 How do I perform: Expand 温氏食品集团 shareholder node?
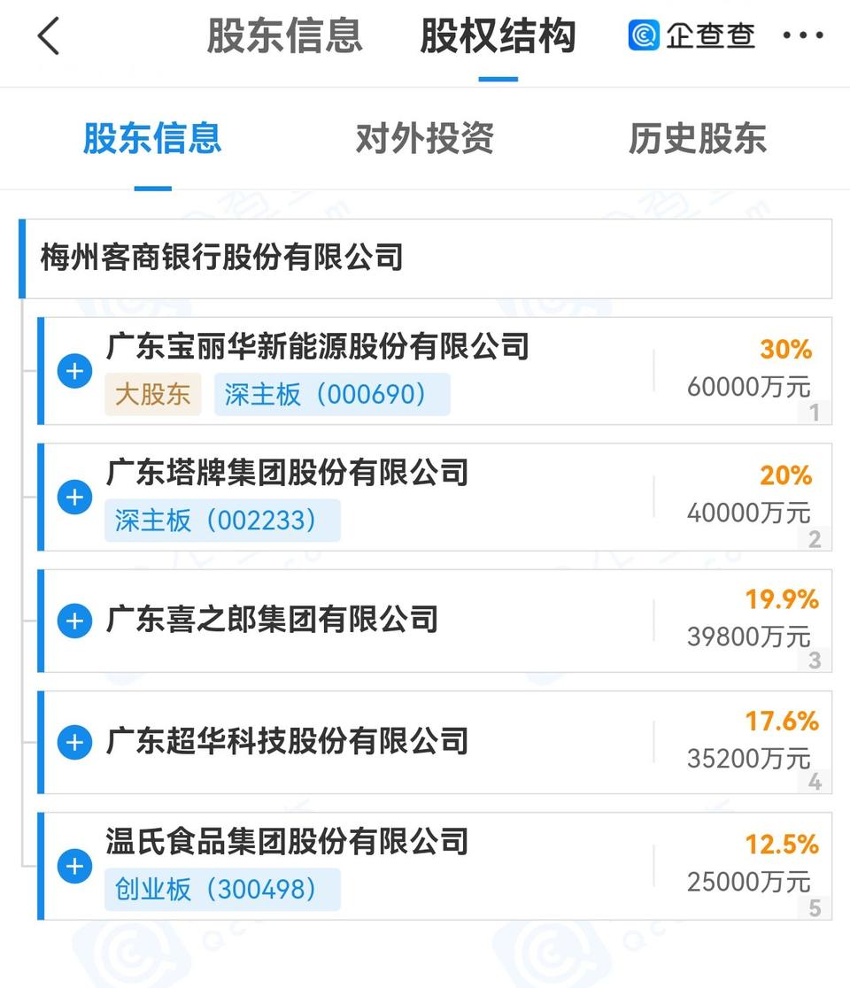[74, 865]
